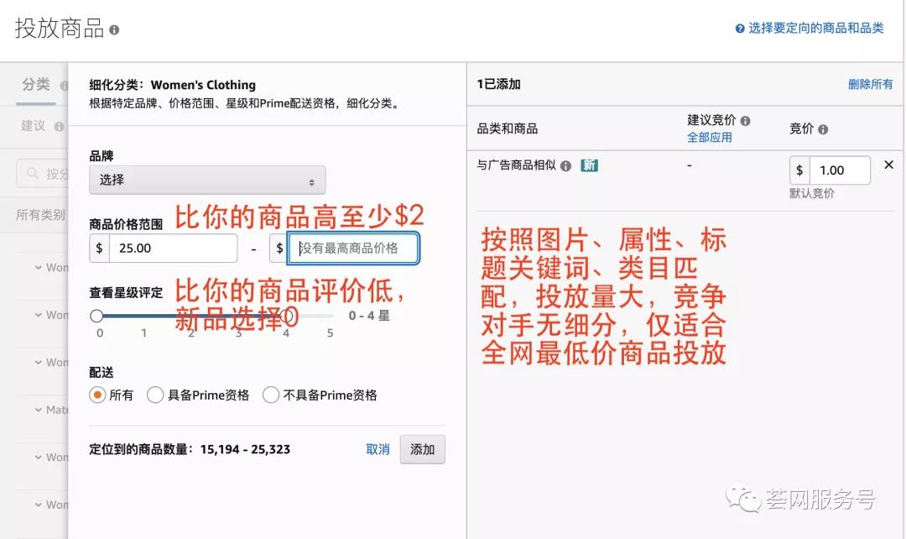Switch to the 分类 tab

click(x=34, y=85)
